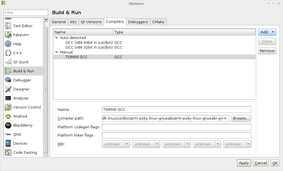The image size is (283, 171).
Task: Switch to the Debuggers tab
Action: click(138, 22)
